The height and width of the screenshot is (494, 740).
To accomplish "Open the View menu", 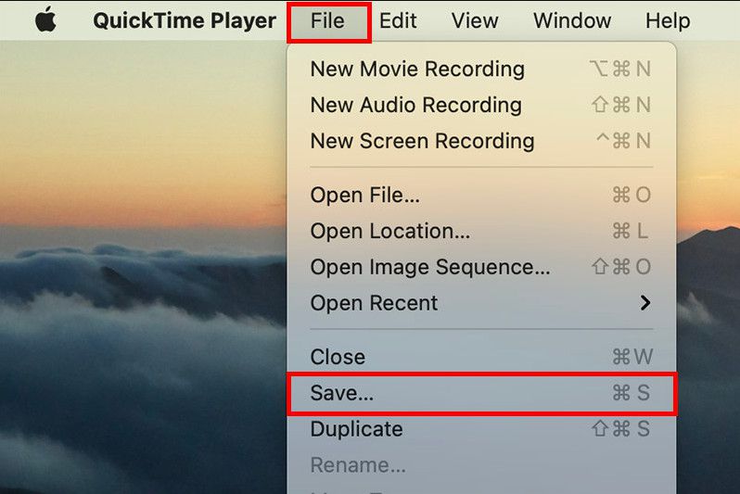I will [475, 20].
